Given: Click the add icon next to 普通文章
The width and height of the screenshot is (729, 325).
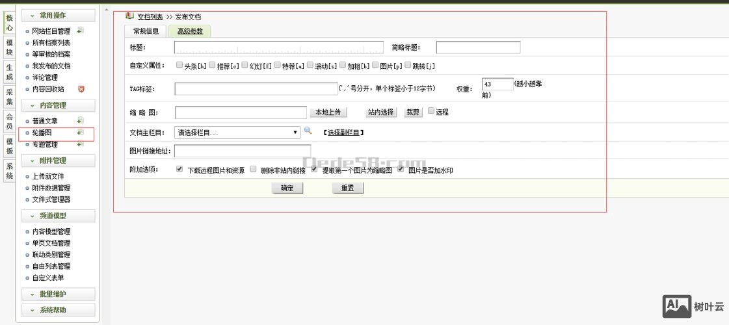Looking at the screenshot, I should pyautogui.click(x=81, y=120).
